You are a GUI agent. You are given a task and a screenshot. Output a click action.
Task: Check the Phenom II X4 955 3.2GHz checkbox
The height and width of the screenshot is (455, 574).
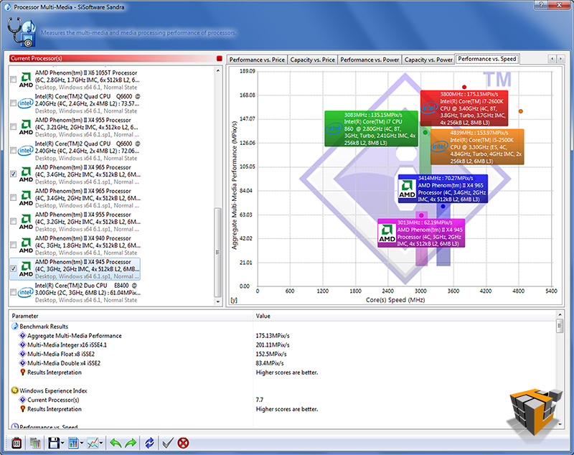pyautogui.click(x=13, y=221)
